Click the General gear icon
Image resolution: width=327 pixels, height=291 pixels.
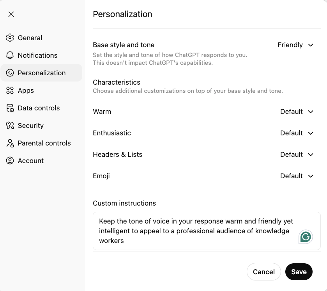10,38
